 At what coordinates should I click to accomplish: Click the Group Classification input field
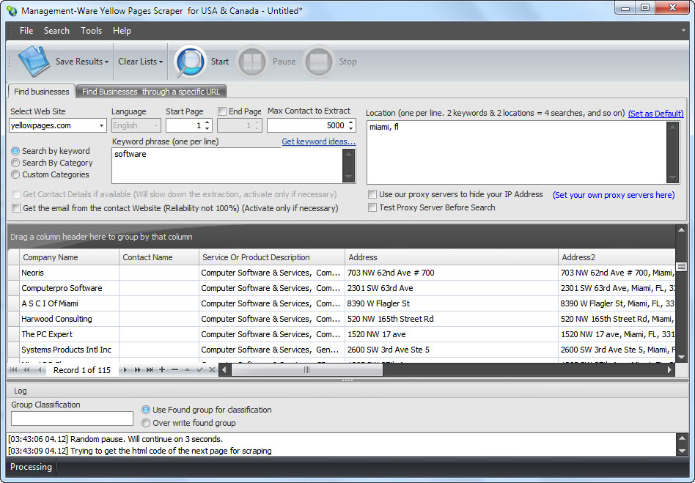pos(72,419)
